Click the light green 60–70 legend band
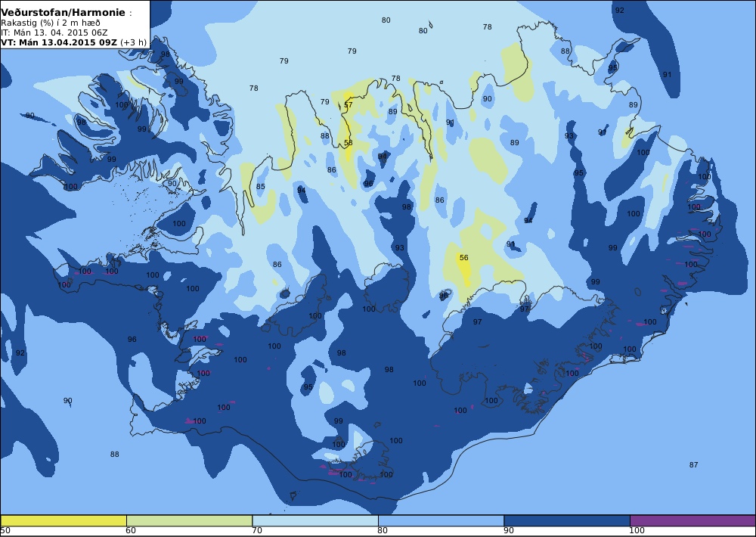Image resolution: width=756 pixels, height=537 pixels. point(189,520)
